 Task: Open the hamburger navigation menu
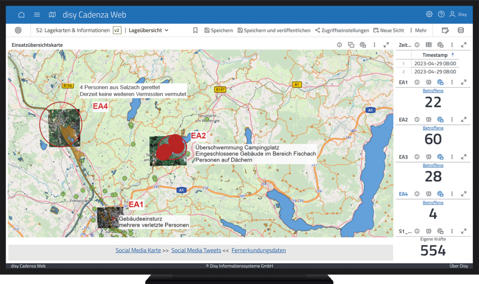click(x=37, y=15)
